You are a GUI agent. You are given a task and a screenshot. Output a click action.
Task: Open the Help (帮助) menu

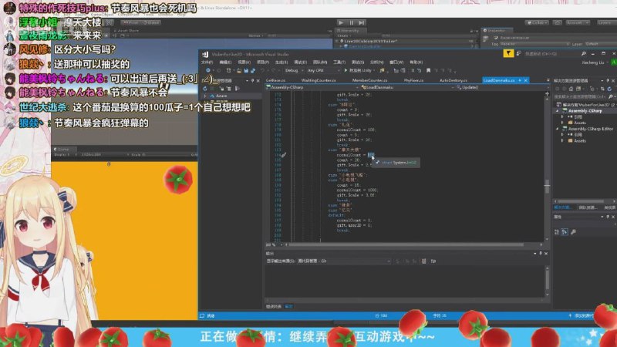[x=416, y=62]
